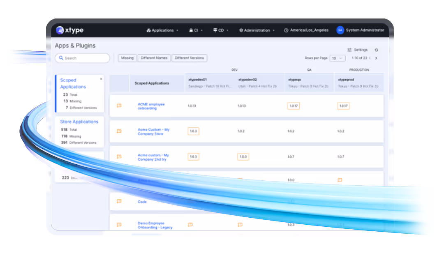Viewport: 444px width, 267px height.
Task: Open the Applications menu
Action: (162, 30)
